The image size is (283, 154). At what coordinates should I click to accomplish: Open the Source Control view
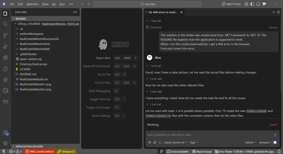[6, 35]
